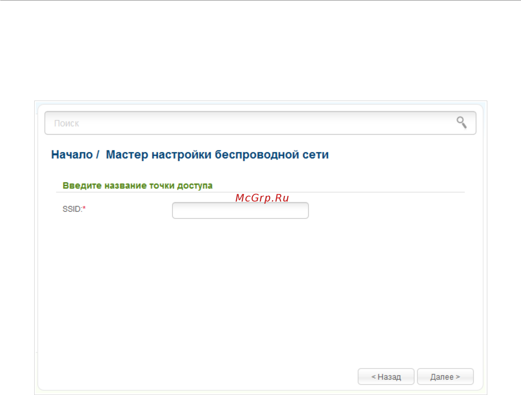
Task: Open the Начало breadcrumb link
Action: (72, 155)
